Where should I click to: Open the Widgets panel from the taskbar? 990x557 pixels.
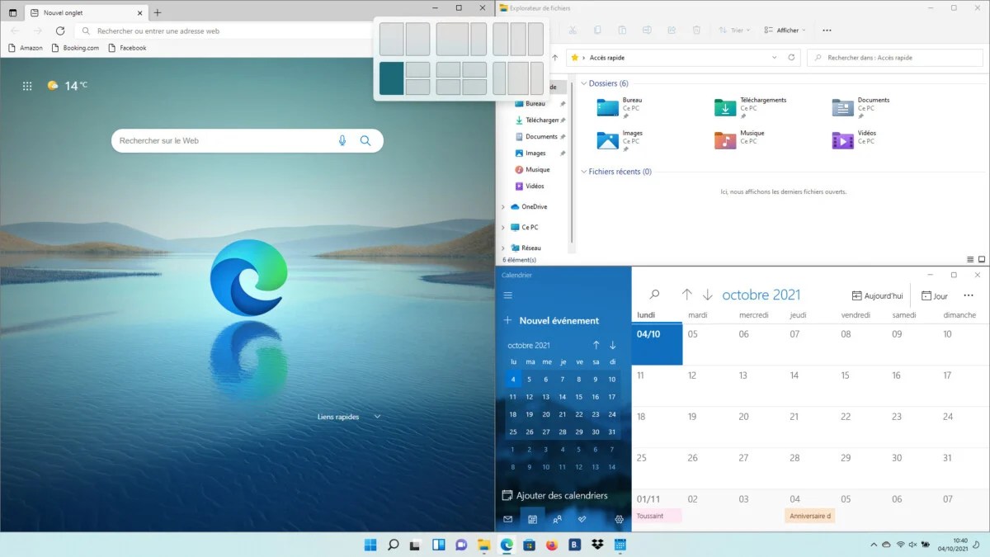point(439,545)
